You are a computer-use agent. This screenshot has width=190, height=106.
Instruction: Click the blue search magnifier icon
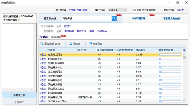(114, 18)
